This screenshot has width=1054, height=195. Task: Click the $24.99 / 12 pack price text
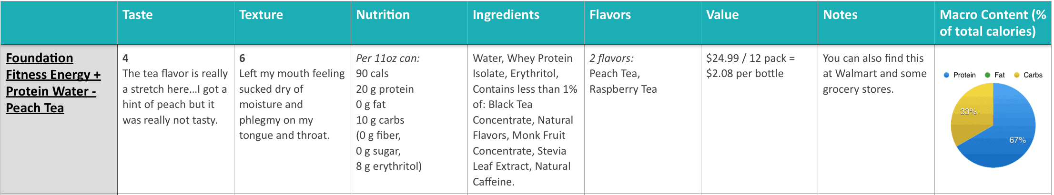point(750,58)
